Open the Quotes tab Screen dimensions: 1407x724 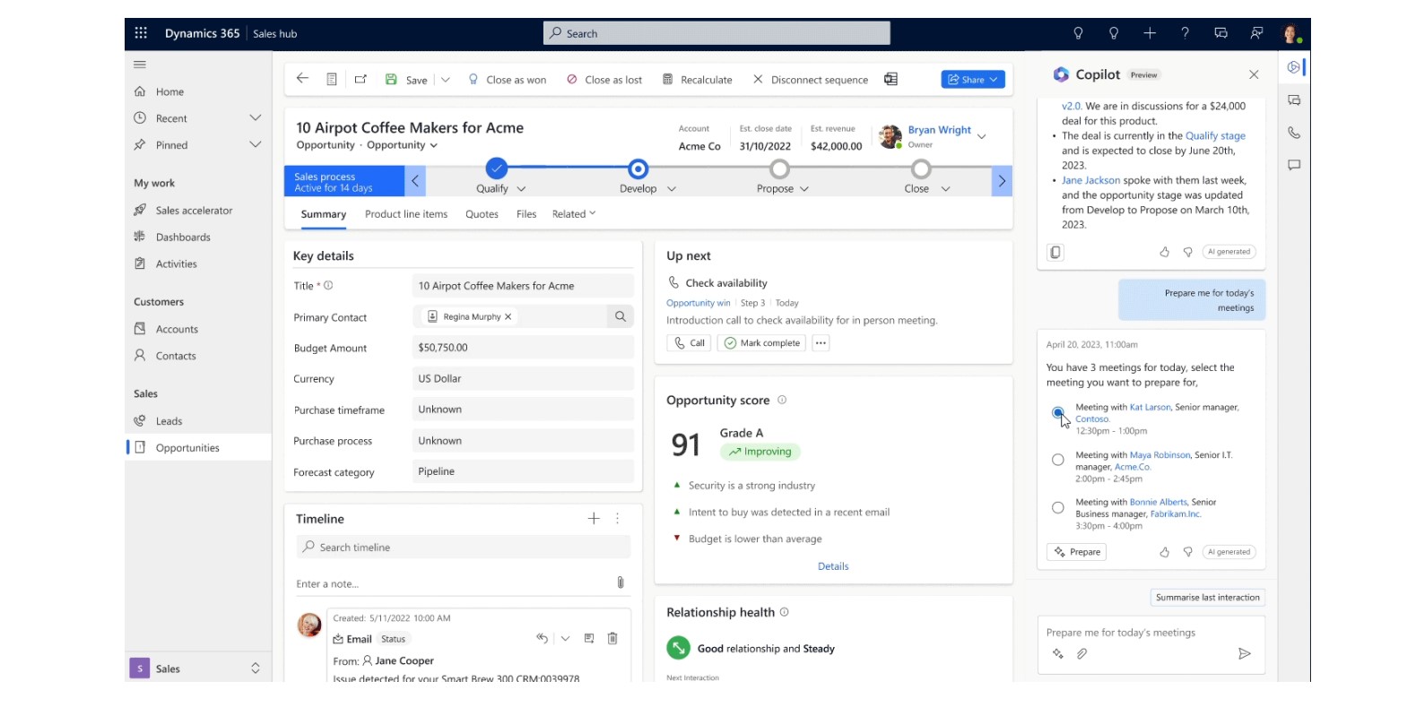[x=482, y=214]
